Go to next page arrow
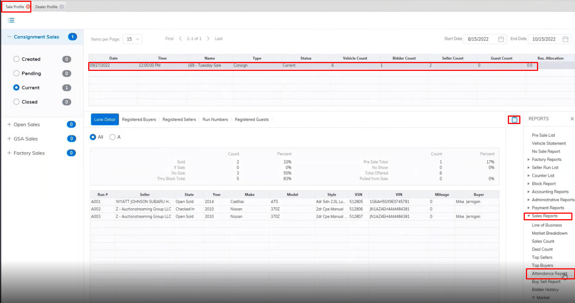The width and height of the screenshot is (575, 303). (x=208, y=39)
